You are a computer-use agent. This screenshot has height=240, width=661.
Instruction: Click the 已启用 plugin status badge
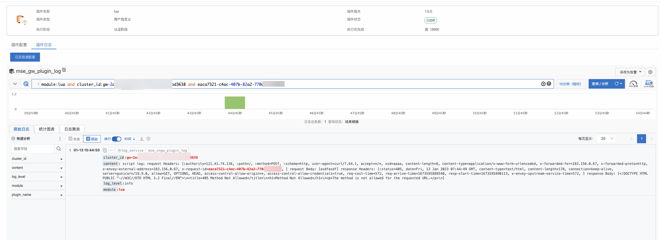pos(431,20)
